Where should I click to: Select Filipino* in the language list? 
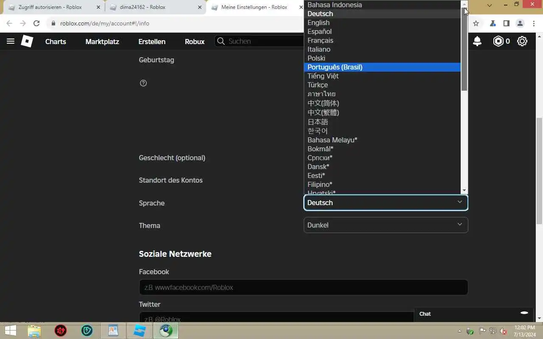(x=382, y=184)
